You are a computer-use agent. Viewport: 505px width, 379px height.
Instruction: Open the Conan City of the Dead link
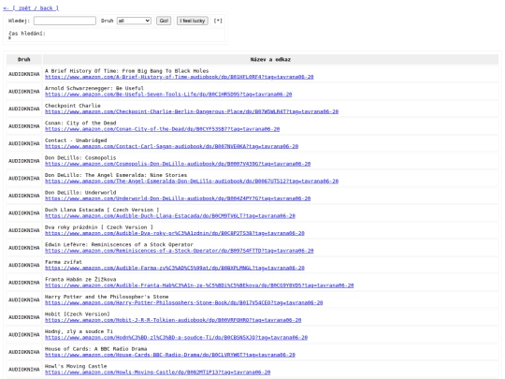click(x=163, y=129)
